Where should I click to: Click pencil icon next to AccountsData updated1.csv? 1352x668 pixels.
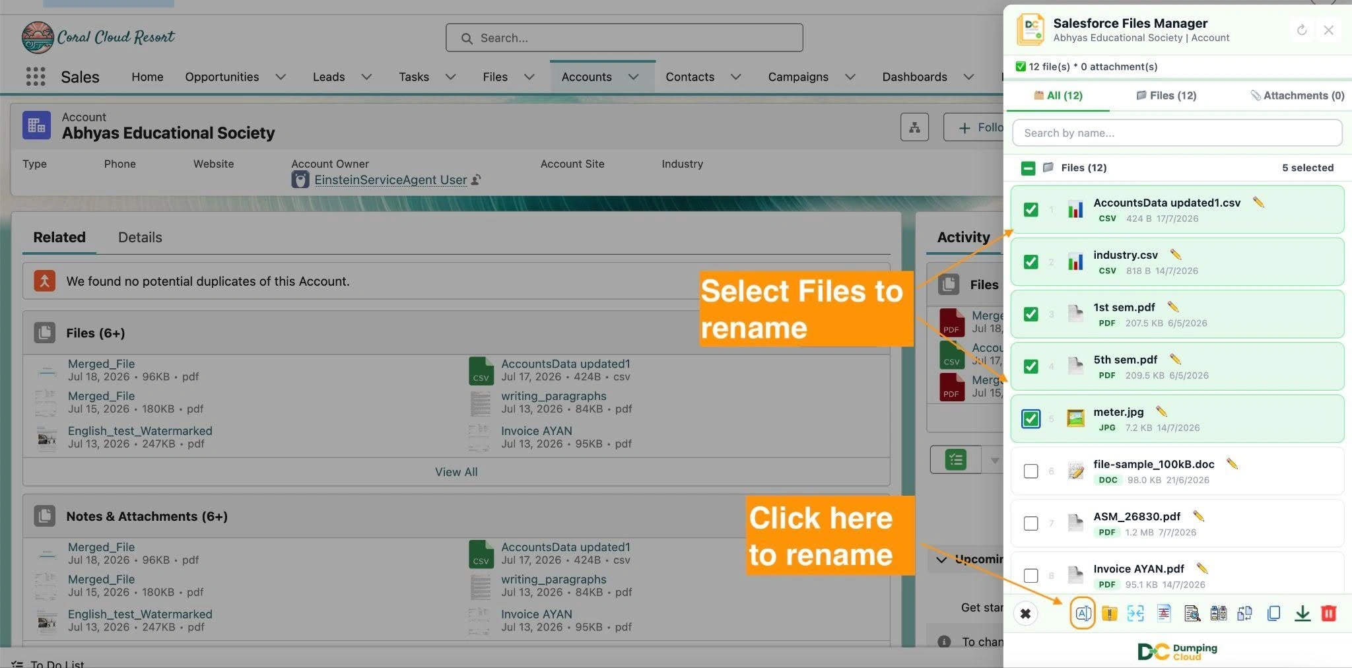[x=1259, y=202]
